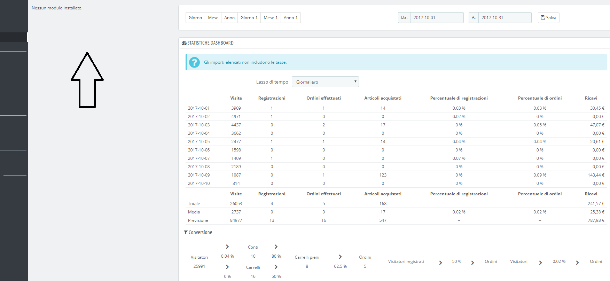Click the 'Nessun modulo installato.' message

(x=57, y=8)
